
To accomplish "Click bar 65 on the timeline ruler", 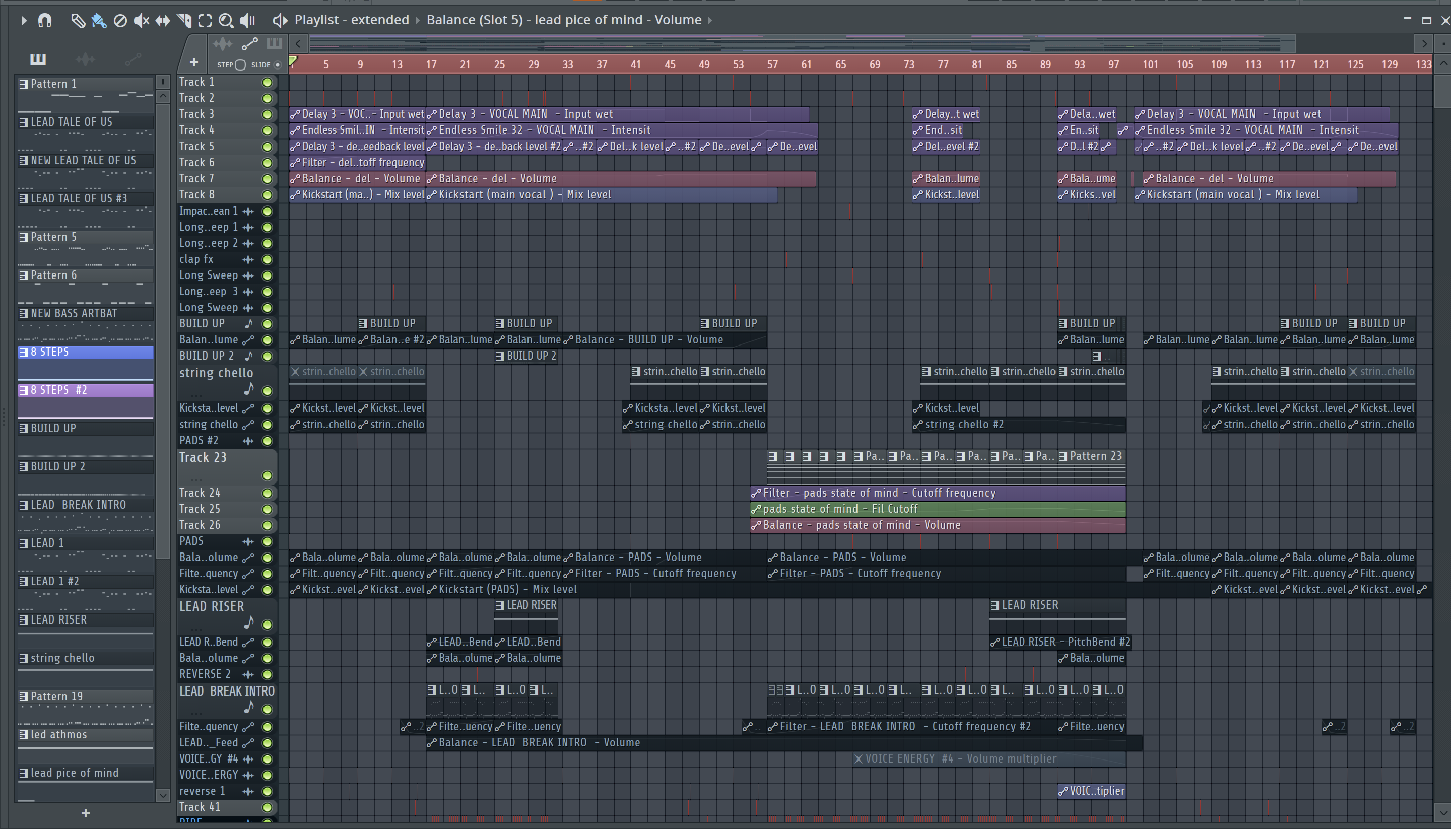I will point(840,65).
